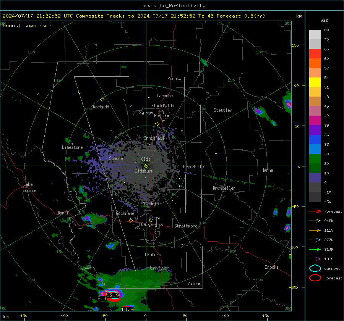Click the purple swatch between 39 and 36
Screen dimensions: 344x321
tap(315, 130)
